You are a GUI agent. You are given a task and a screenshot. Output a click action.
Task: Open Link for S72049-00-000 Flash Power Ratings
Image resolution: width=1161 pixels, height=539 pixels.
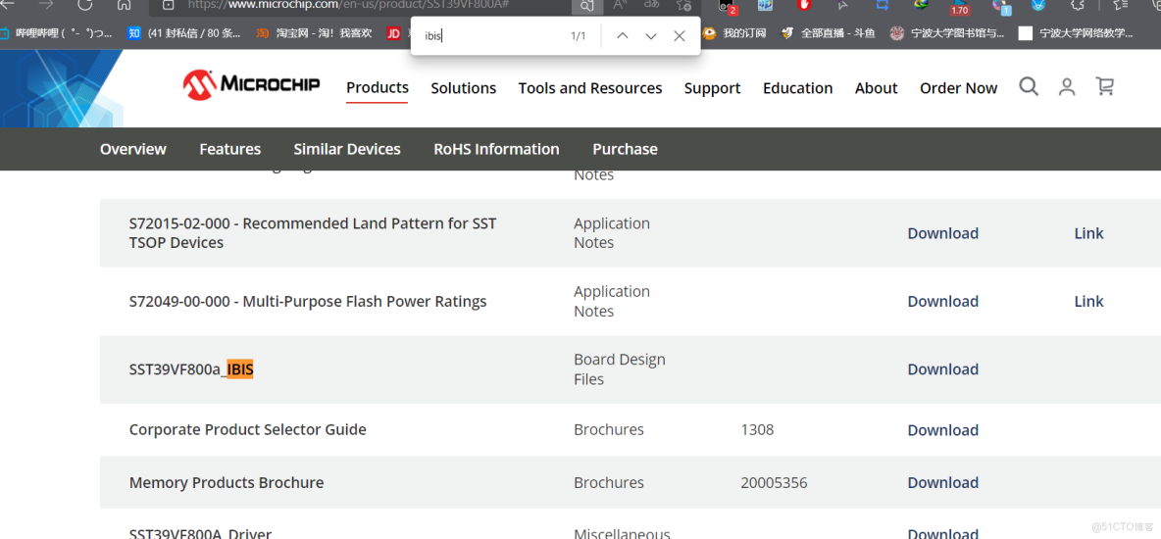pos(1088,302)
